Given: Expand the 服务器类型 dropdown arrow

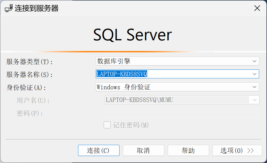Looking at the screenshot, I should [x=254, y=61].
